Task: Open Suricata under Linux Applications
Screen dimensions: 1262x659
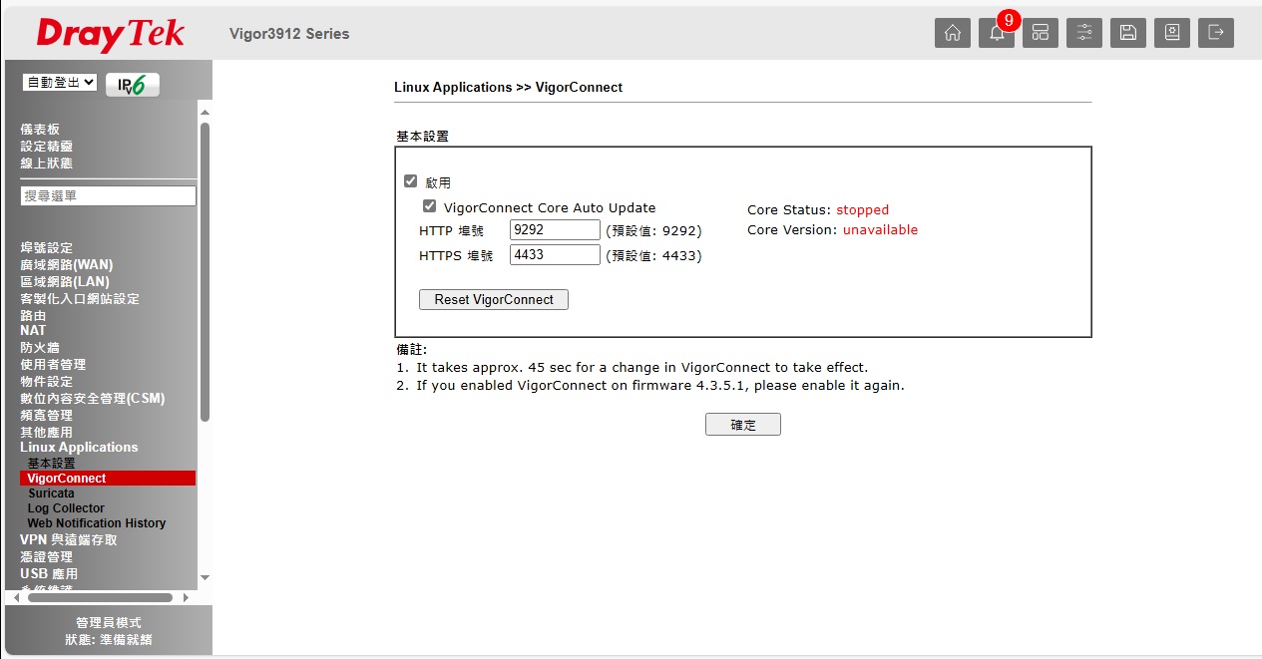Action: point(51,493)
